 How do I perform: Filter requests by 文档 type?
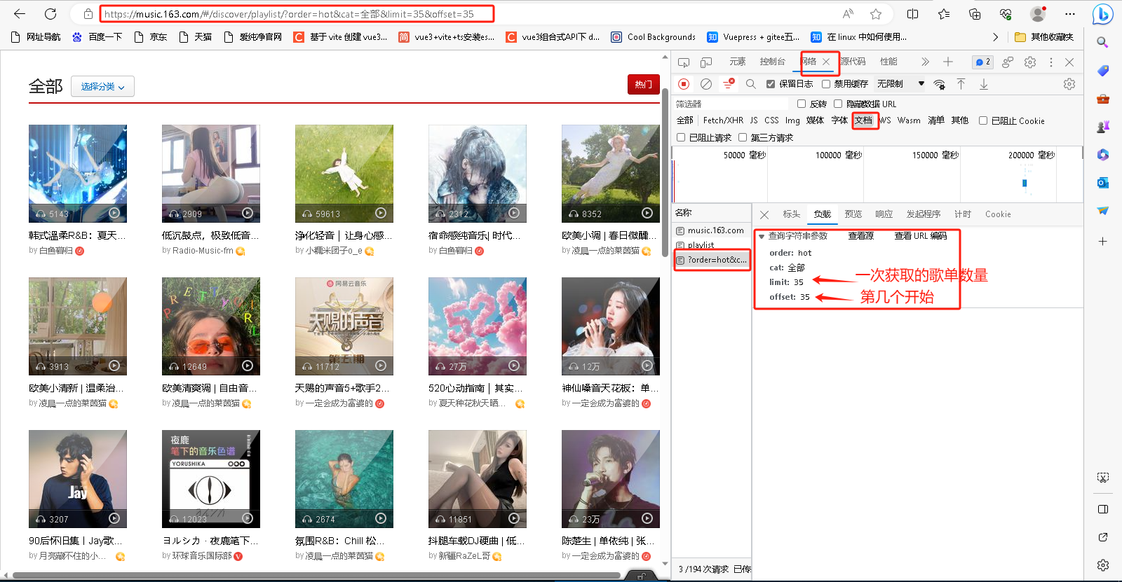click(864, 120)
